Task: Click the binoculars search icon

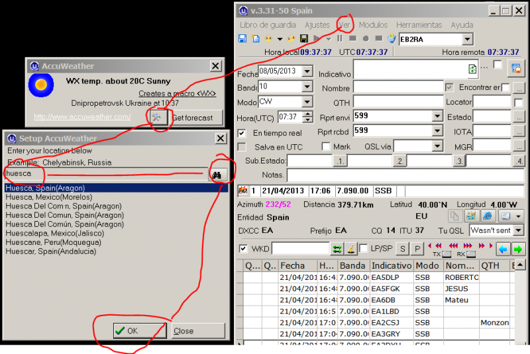Action: click(218, 173)
